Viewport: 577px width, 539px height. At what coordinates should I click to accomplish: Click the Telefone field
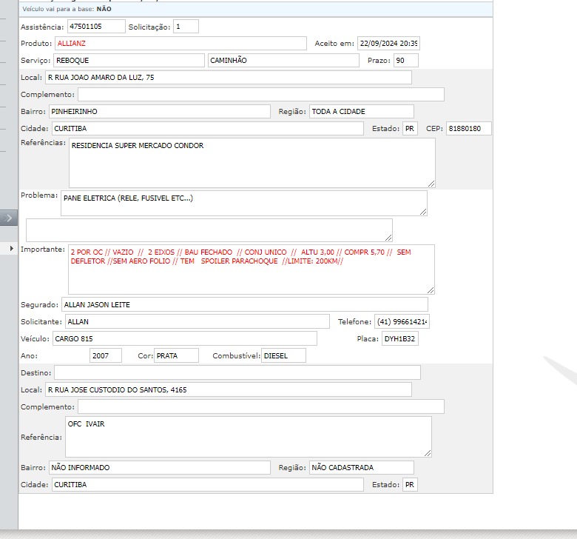coord(402,322)
